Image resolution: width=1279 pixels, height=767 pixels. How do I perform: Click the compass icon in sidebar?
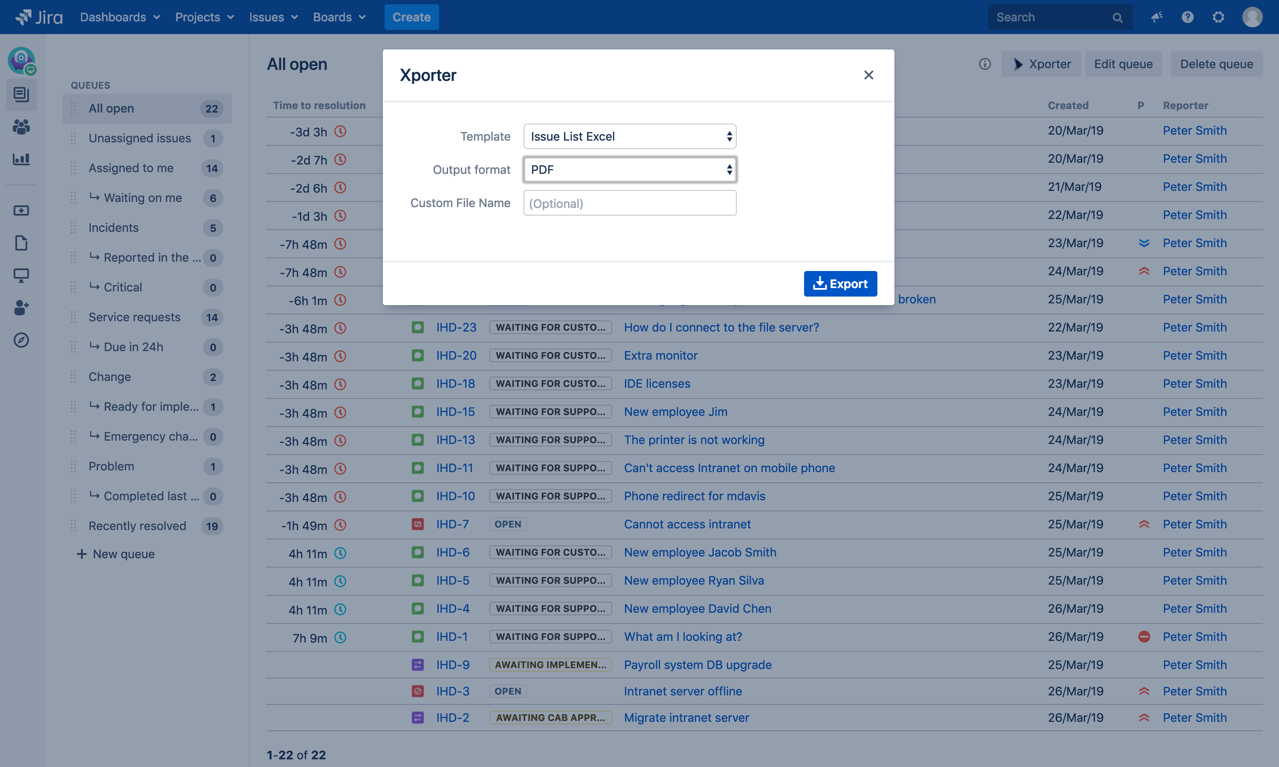(21, 340)
